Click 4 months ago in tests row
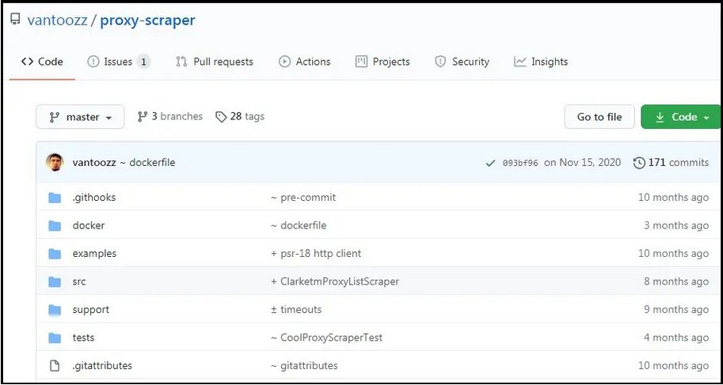Screen dimensions: 723x385 coord(676,338)
